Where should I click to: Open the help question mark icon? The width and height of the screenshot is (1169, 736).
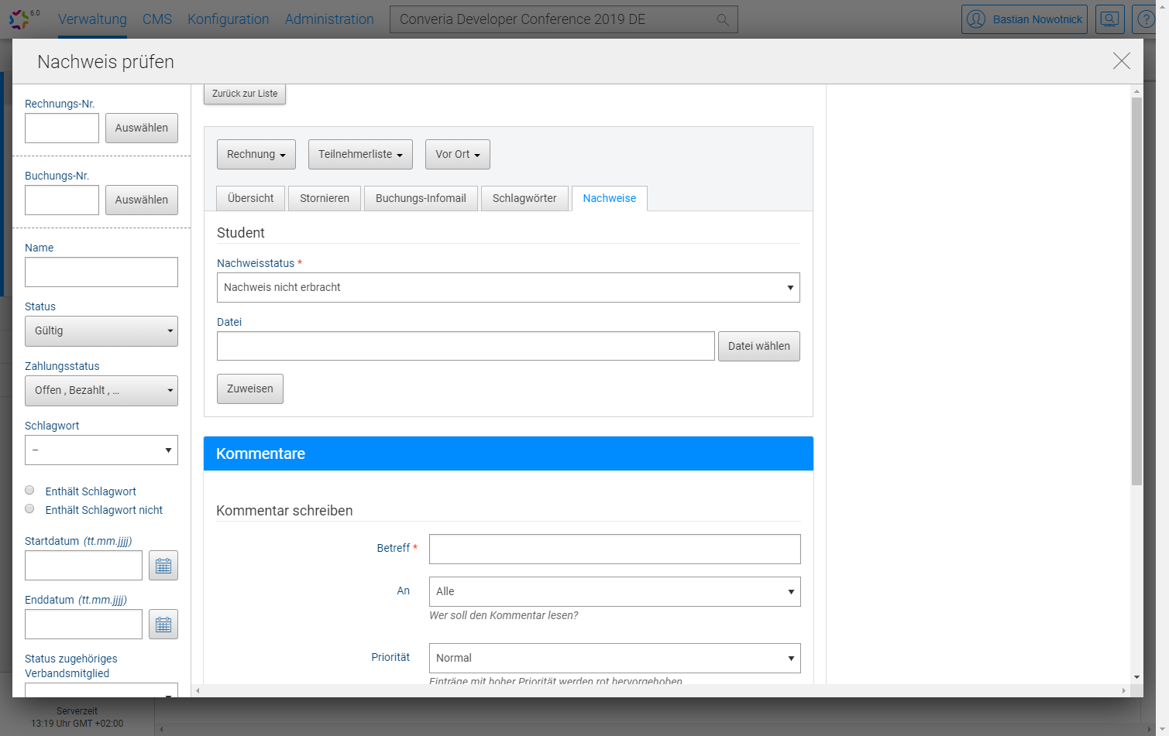[1146, 19]
